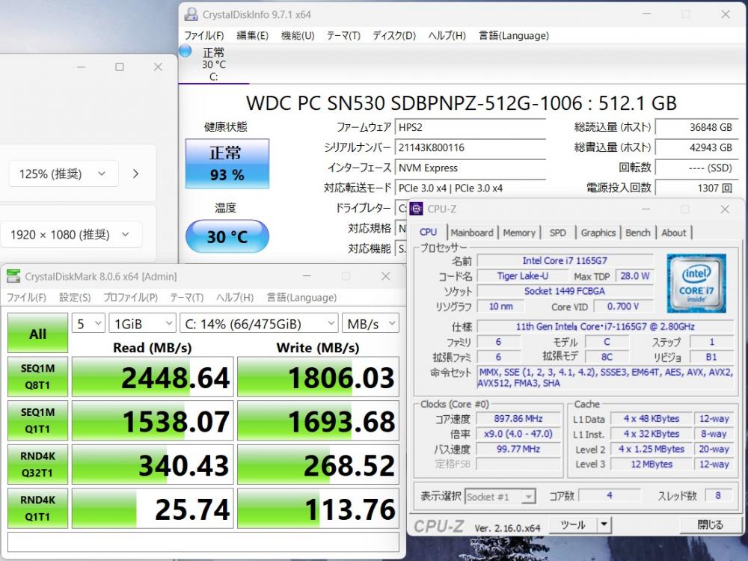The width and height of the screenshot is (748, 561).
Task: Open the Socket #1 selection dropdown in CPU-Z
Action: click(500, 497)
